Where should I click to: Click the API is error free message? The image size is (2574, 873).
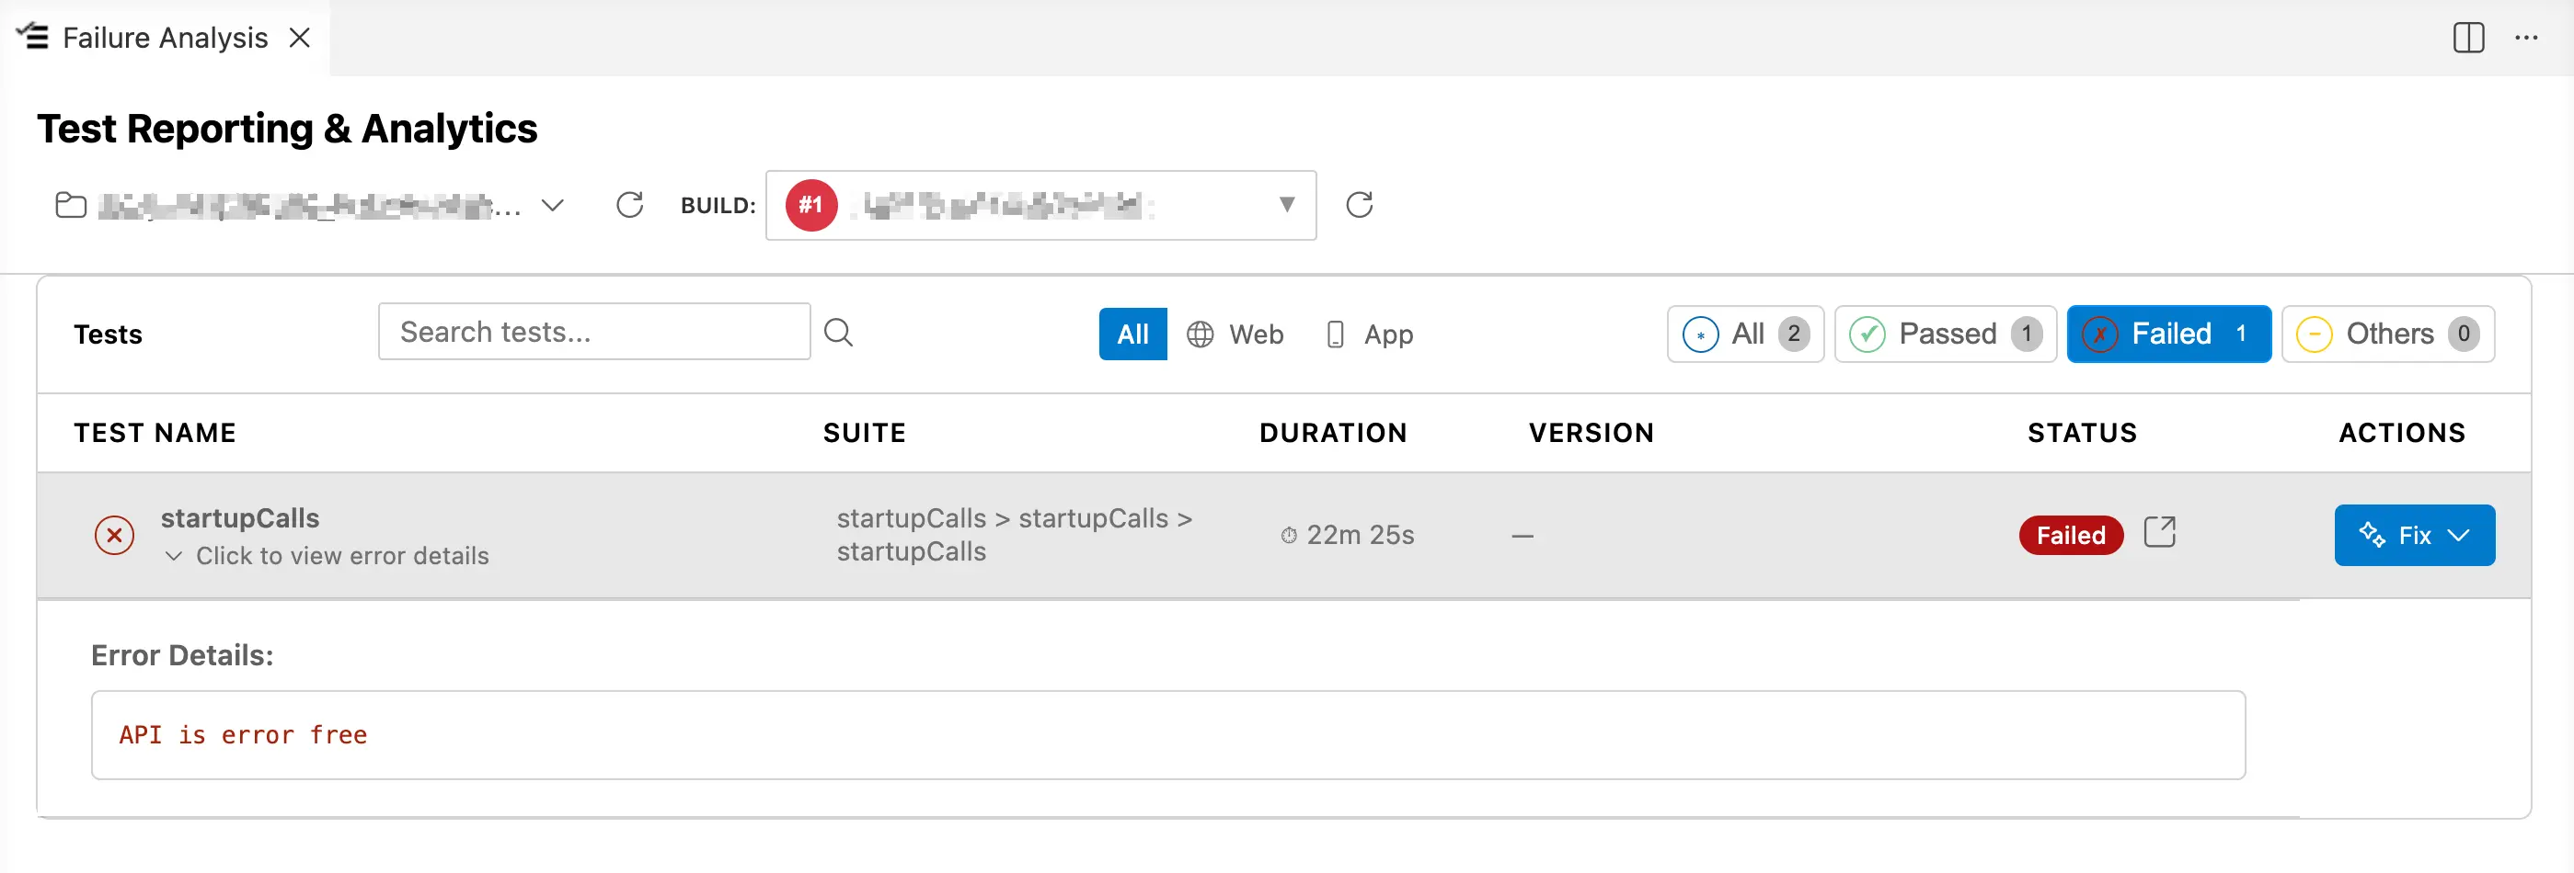point(243,735)
